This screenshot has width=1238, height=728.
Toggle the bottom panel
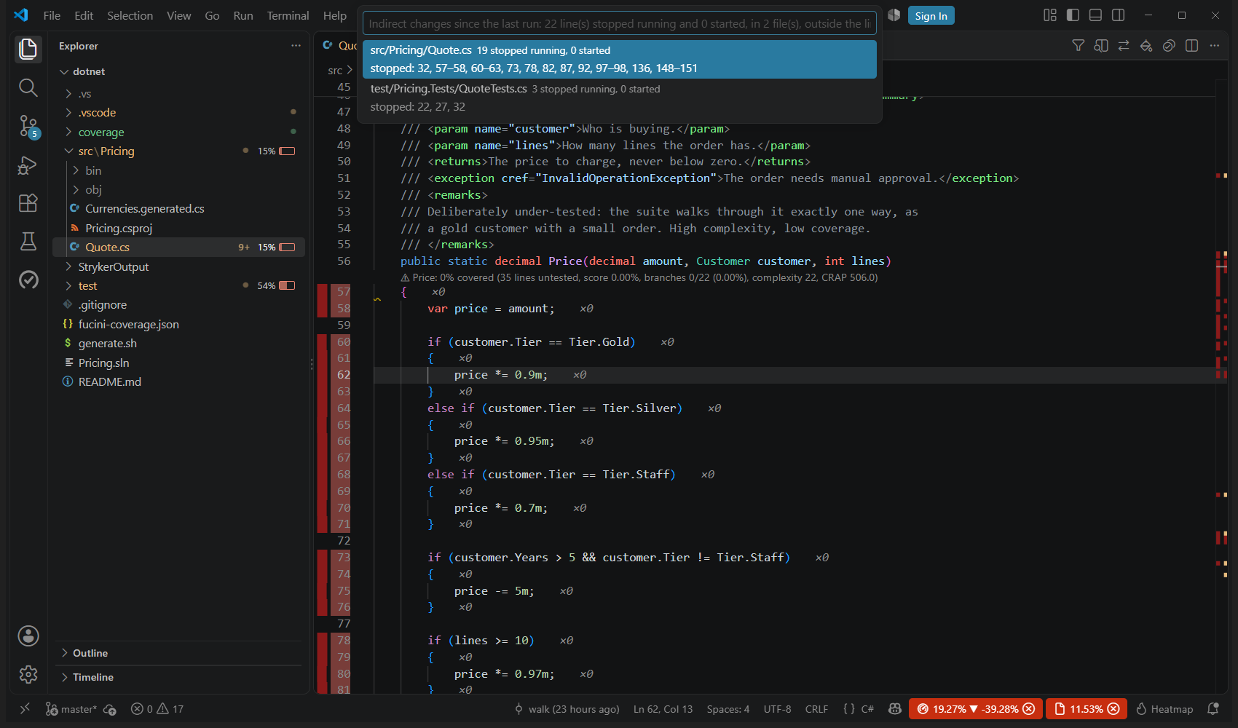click(1095, 15)
